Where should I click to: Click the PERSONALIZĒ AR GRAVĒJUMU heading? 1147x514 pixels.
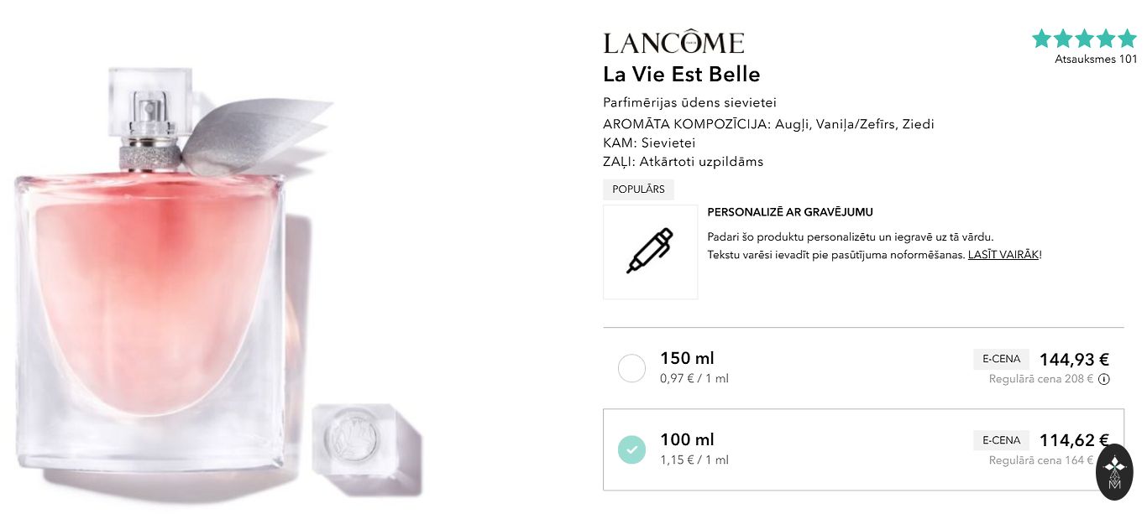point(790,213)
